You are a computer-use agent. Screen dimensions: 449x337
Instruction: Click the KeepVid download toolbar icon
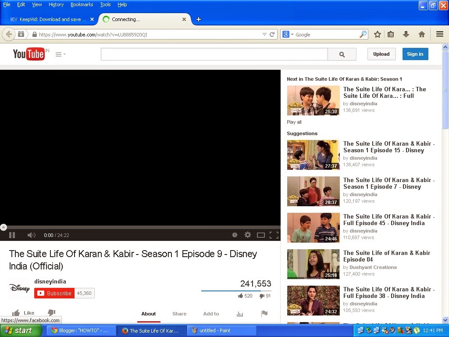(21, 34)
